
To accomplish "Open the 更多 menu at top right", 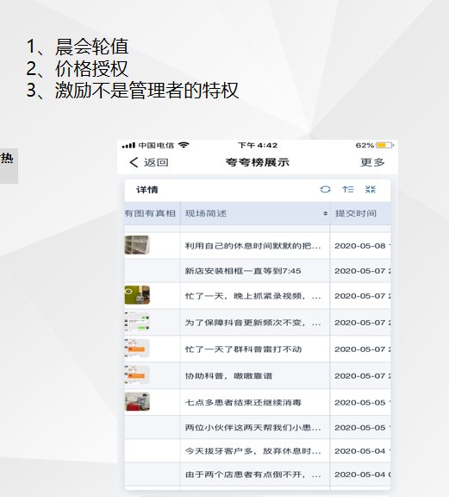I will (x=372, y=162).
